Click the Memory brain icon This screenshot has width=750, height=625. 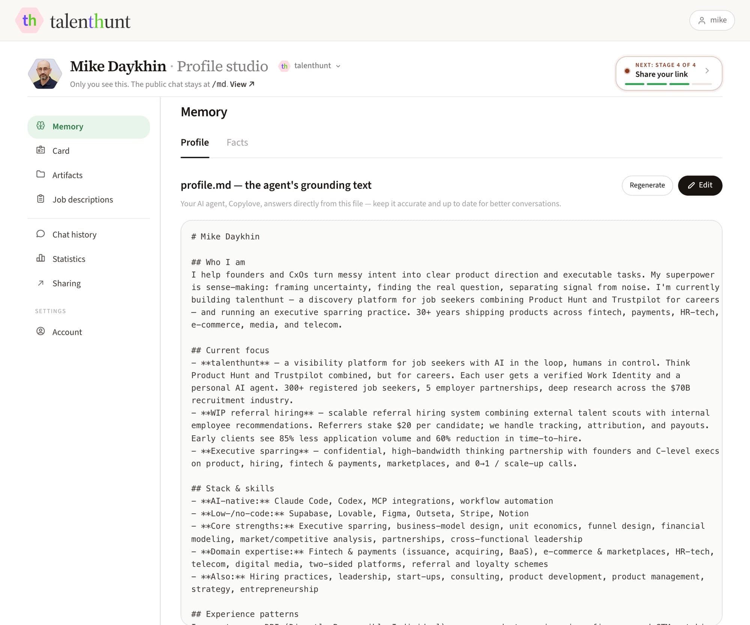point(40,126)
